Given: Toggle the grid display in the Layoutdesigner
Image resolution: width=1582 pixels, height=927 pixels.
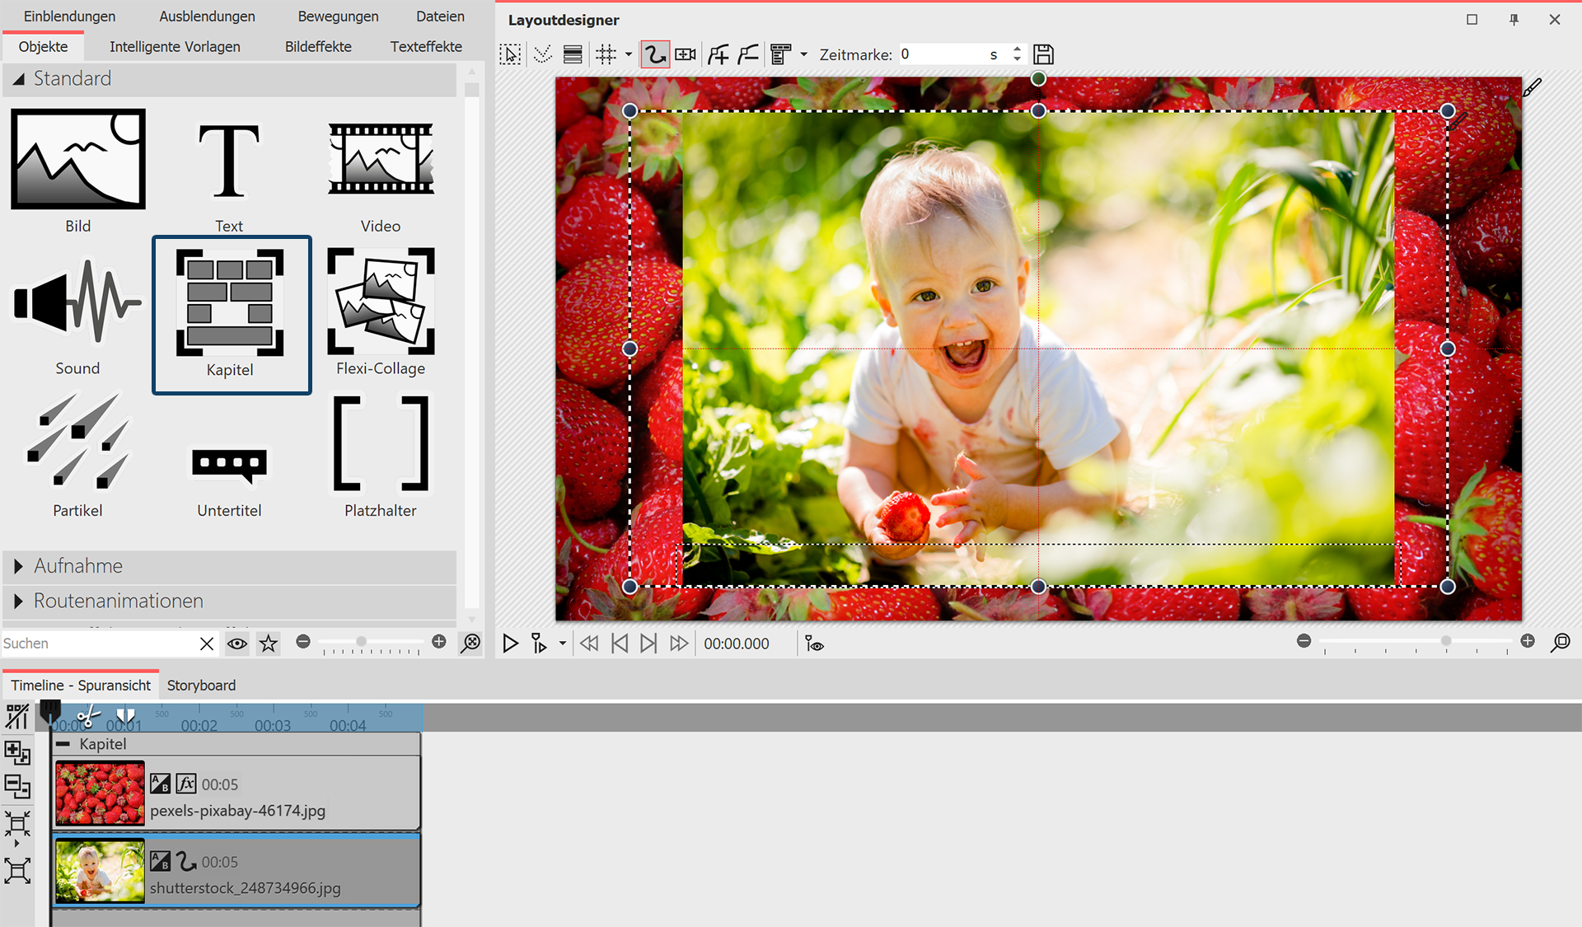Looking at the screenshot, I should tap(607, 54).
